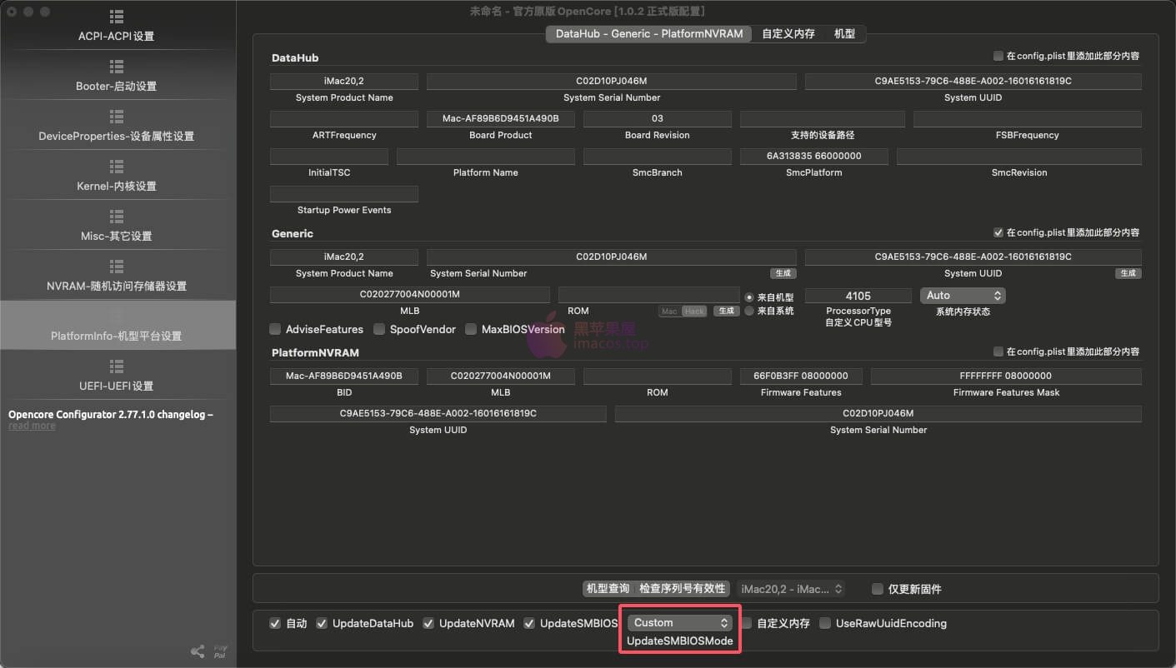The image size is (1176, 668).
Task: Click the Platform Name input field
Action: (x=486, y=157)
